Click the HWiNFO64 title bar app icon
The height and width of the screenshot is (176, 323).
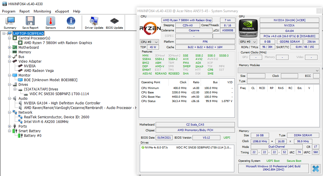[x=4, y=4]
